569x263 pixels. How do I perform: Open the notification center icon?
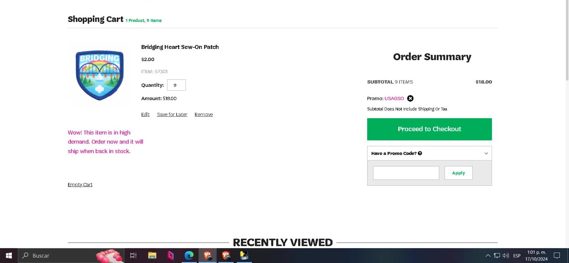point(557,255)
